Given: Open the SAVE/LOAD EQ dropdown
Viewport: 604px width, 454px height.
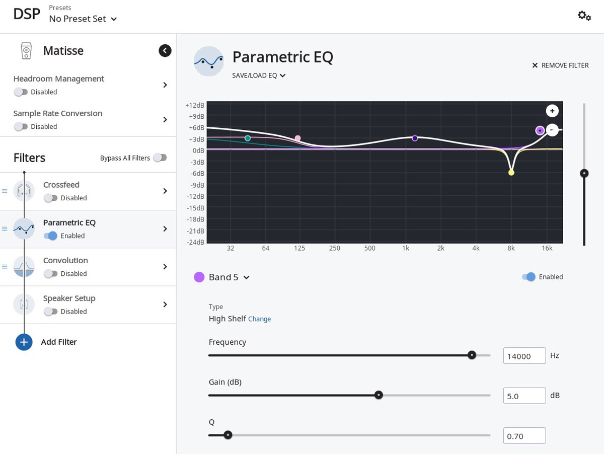Looking at the screenshot, I should [x=259, y=75].
